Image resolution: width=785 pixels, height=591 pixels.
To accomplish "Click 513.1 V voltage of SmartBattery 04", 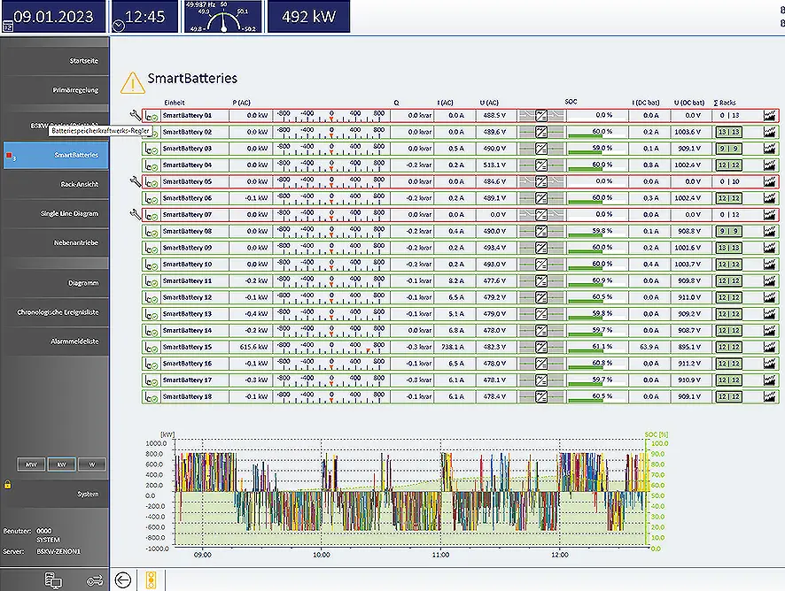I will [x=494, y=165].
